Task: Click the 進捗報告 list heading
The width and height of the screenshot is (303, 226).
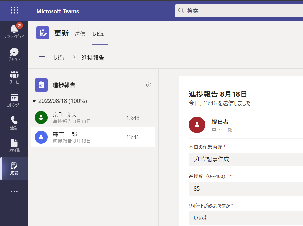Action: click(64, 85)
